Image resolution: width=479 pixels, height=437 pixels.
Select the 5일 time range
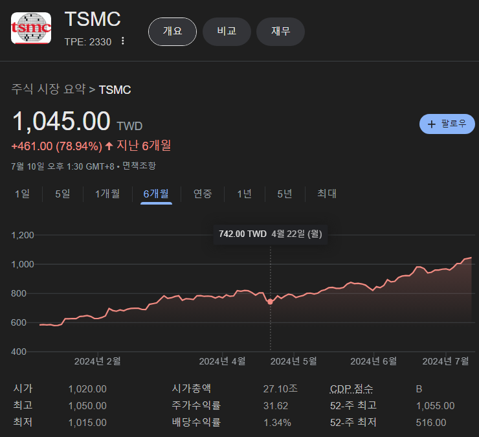point(63,194)
